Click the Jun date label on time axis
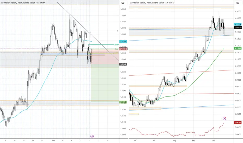Viewport: 243px width, 143px height. tap(135, 140)
